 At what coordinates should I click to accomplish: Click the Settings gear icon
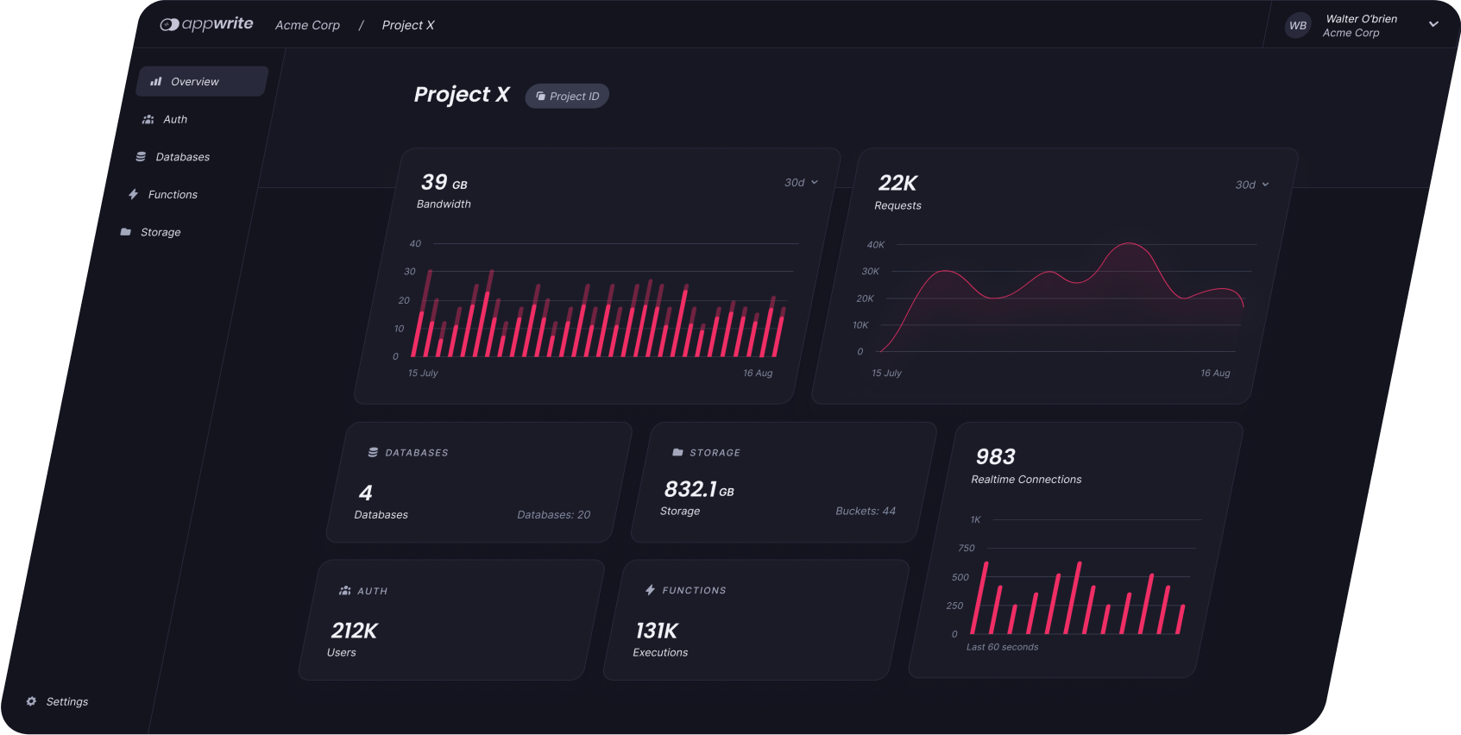(x=31, y=701)
